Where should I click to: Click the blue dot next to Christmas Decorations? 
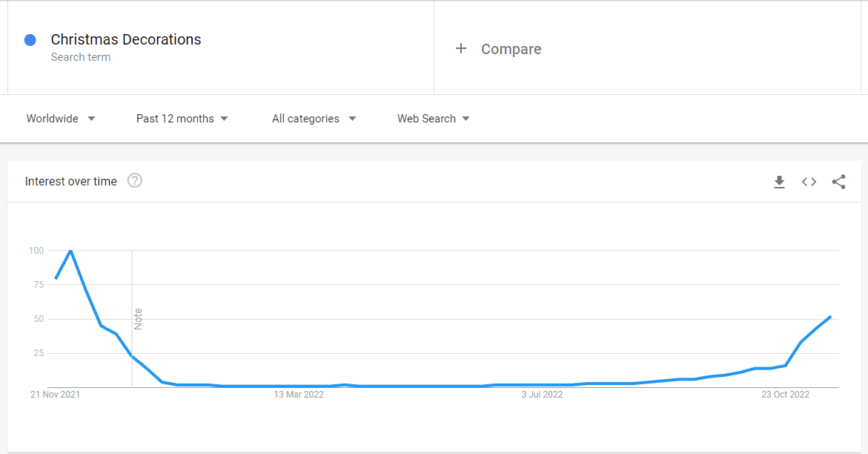point(30,40)
